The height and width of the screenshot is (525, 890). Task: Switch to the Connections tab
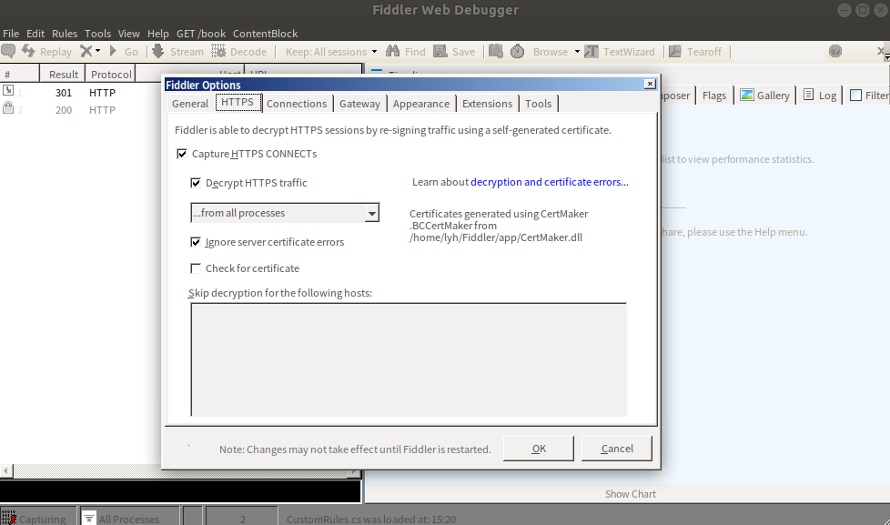coord(297,104)
